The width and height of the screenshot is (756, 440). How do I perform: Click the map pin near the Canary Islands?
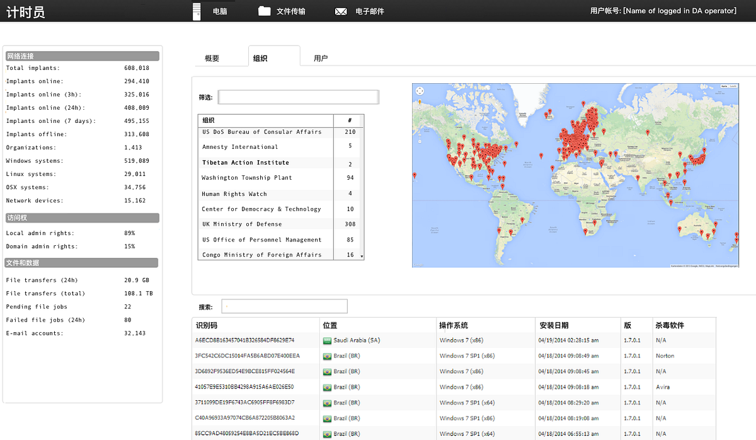point(553,168)
